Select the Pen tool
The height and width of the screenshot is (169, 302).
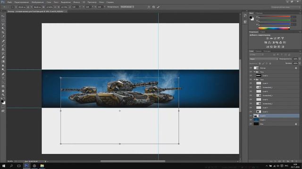click(3, 74)
